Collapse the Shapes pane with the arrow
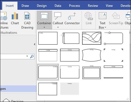This screenshot has height=102, width=131. 35,44
